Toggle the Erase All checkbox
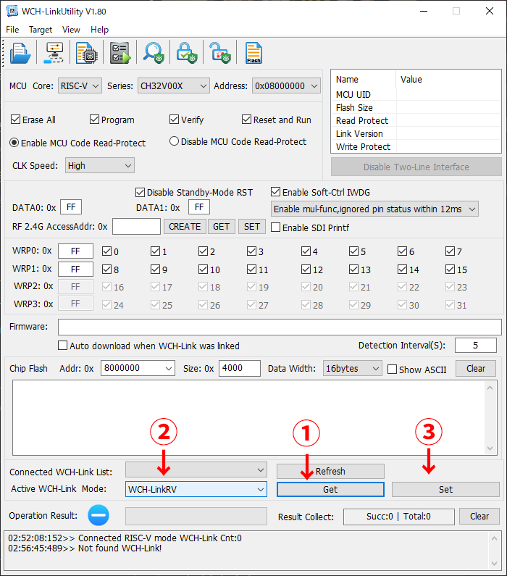The image size is (507, 576). pos(17,120)
